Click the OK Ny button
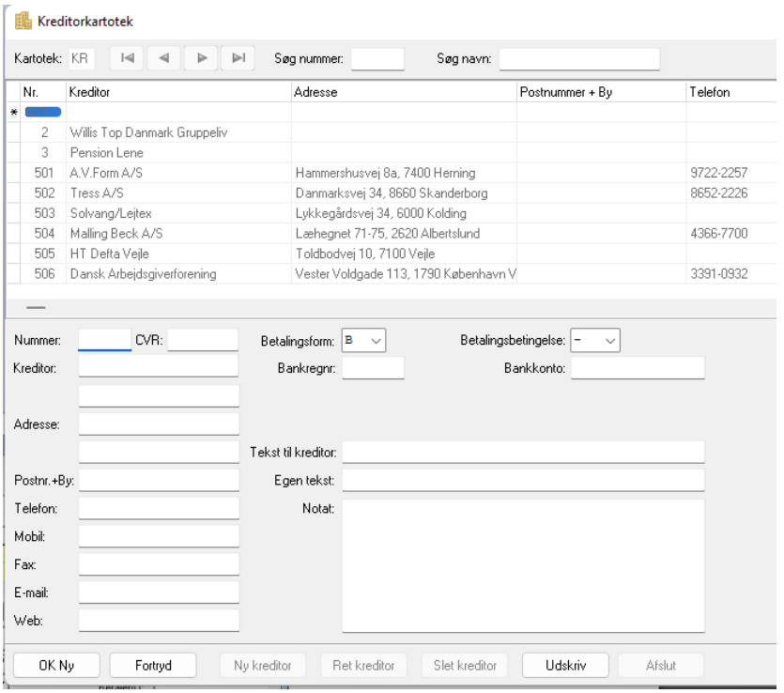The height and width of the screenshot is (693, 784). [x=56, y=666]
